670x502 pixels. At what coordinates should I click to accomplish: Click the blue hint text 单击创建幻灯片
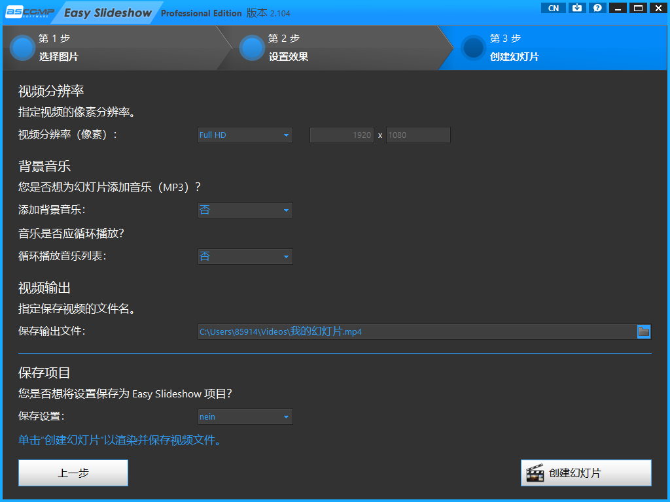click(x=121, y=440)
